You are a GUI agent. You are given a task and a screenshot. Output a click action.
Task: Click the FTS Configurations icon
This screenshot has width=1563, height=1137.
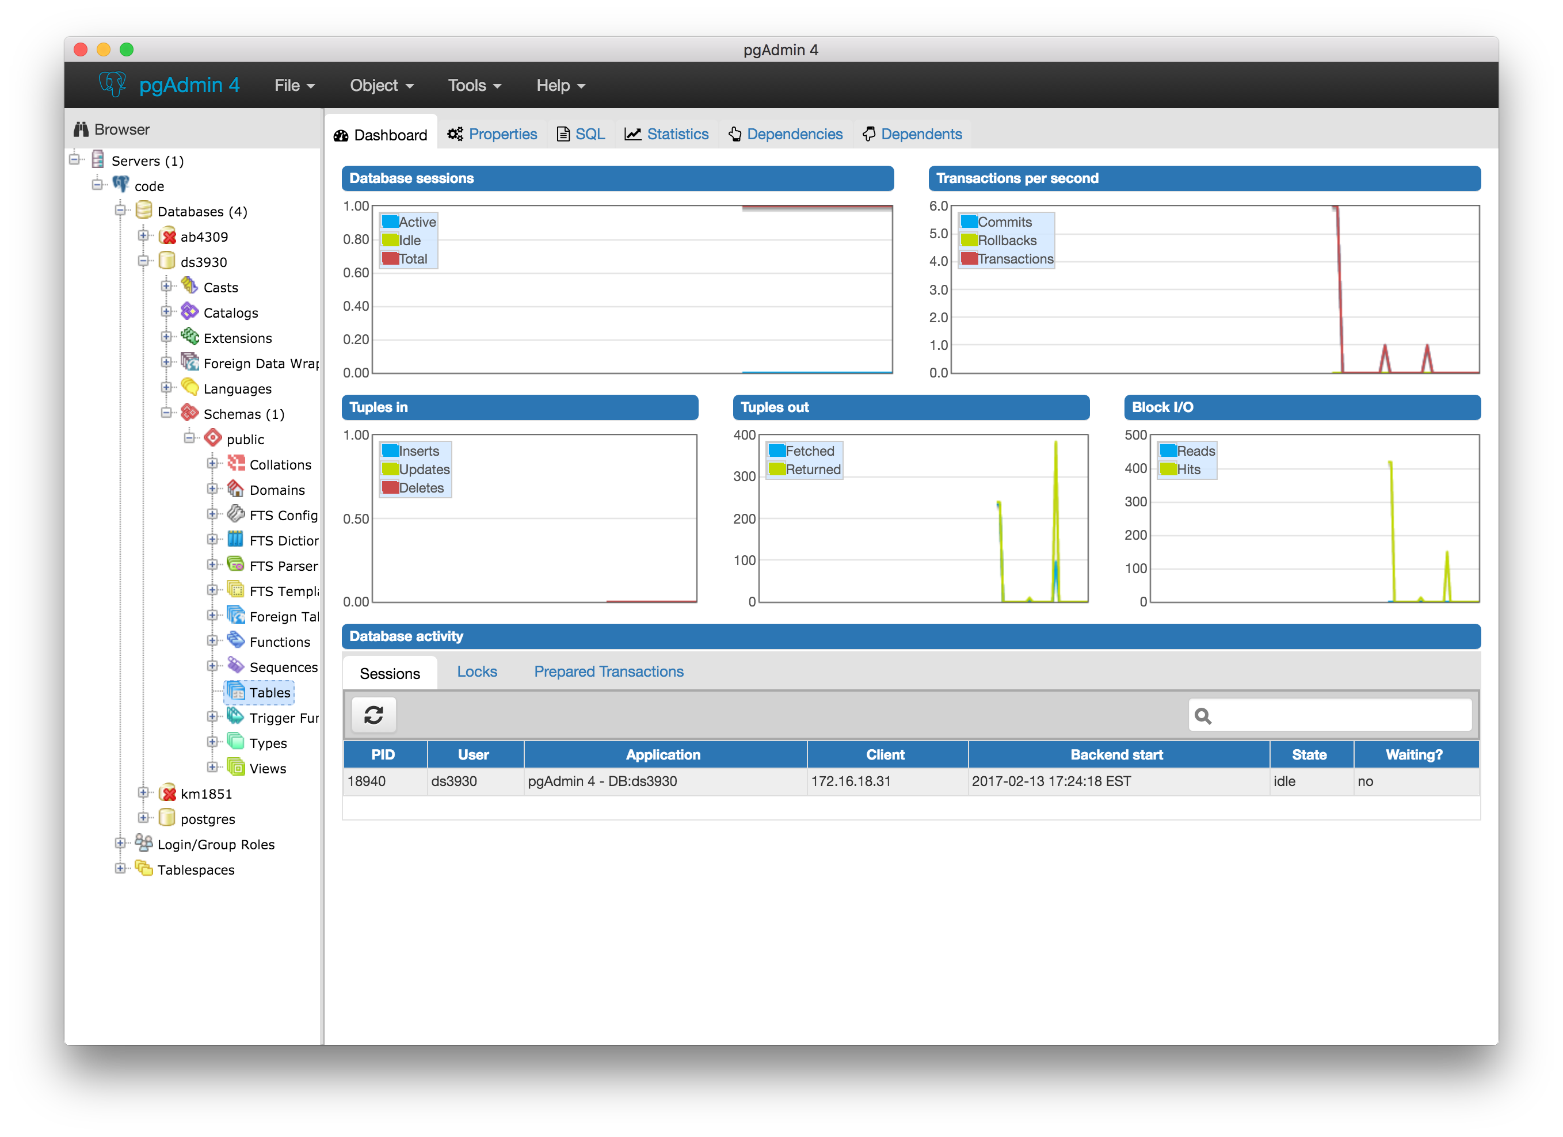(x=236, y=514)
